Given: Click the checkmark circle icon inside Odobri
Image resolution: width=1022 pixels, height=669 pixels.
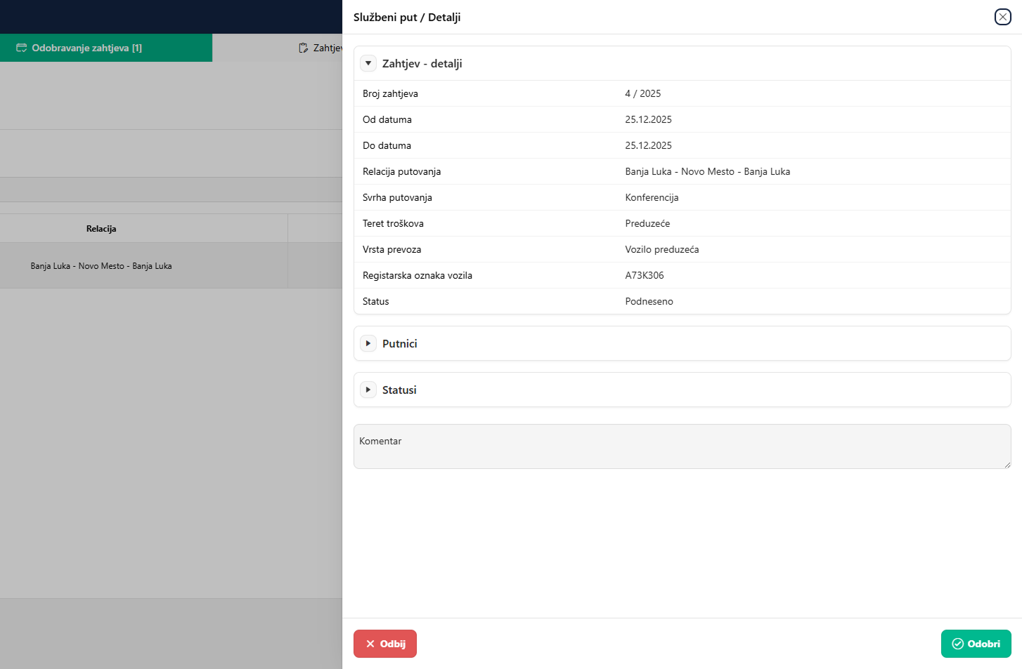Looking at the screenshot, I should pyautogui.click(x=957, y=644).
